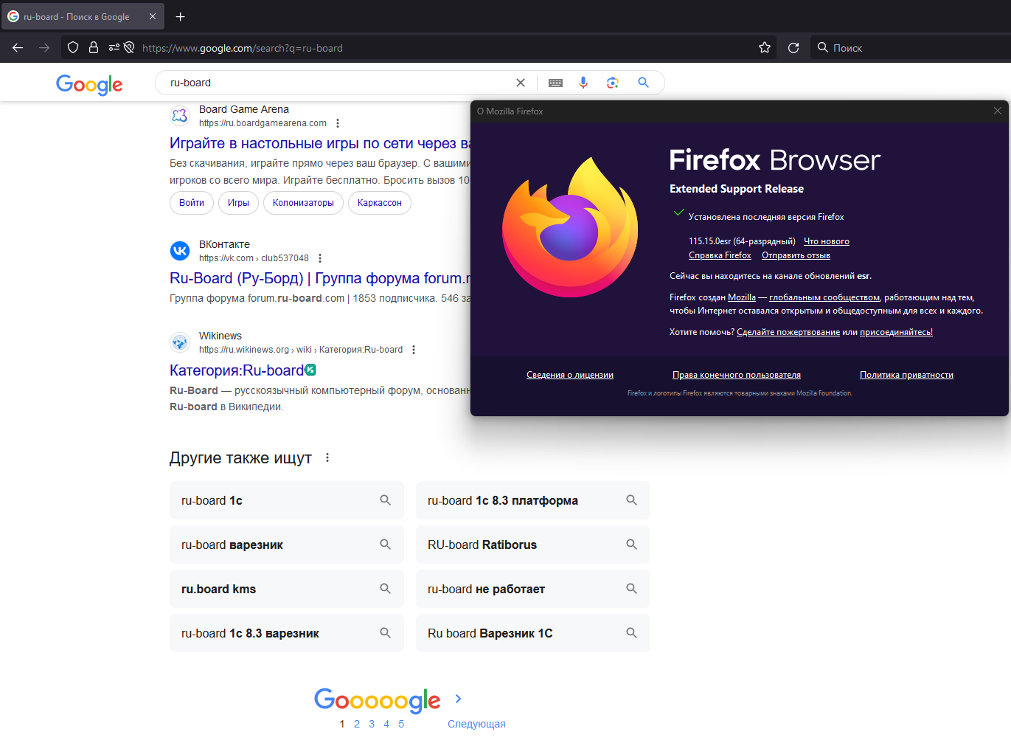Go to Google home via logo
1011x743 pixels.
[x=89, y=85]
